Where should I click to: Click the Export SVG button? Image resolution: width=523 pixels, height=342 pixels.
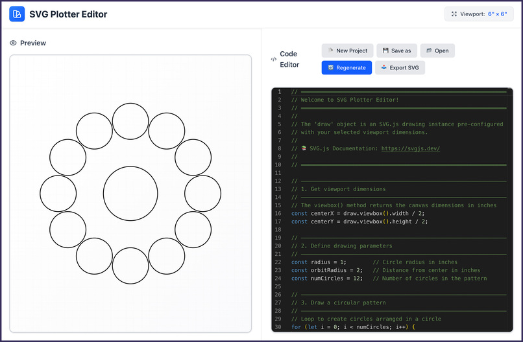pyautogui.click(x=400, y=67)
